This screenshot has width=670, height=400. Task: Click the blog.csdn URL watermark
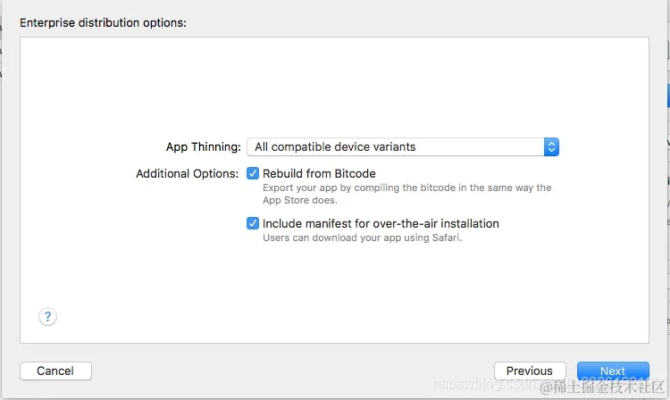pyautogui.click(x=485, y=383)
